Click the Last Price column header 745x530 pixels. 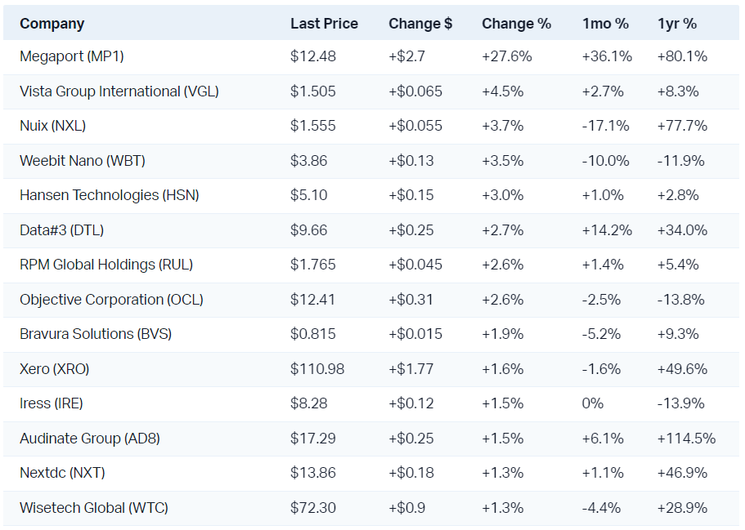tap(324, 24)
